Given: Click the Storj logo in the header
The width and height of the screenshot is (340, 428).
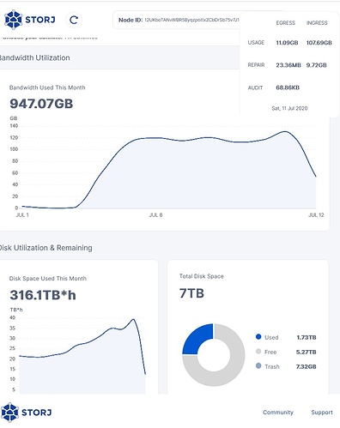Looking at the screenshot, I should coord(30,20).
